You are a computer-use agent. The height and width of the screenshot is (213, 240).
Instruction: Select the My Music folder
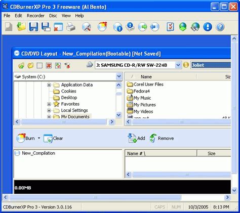coord(139,98)
